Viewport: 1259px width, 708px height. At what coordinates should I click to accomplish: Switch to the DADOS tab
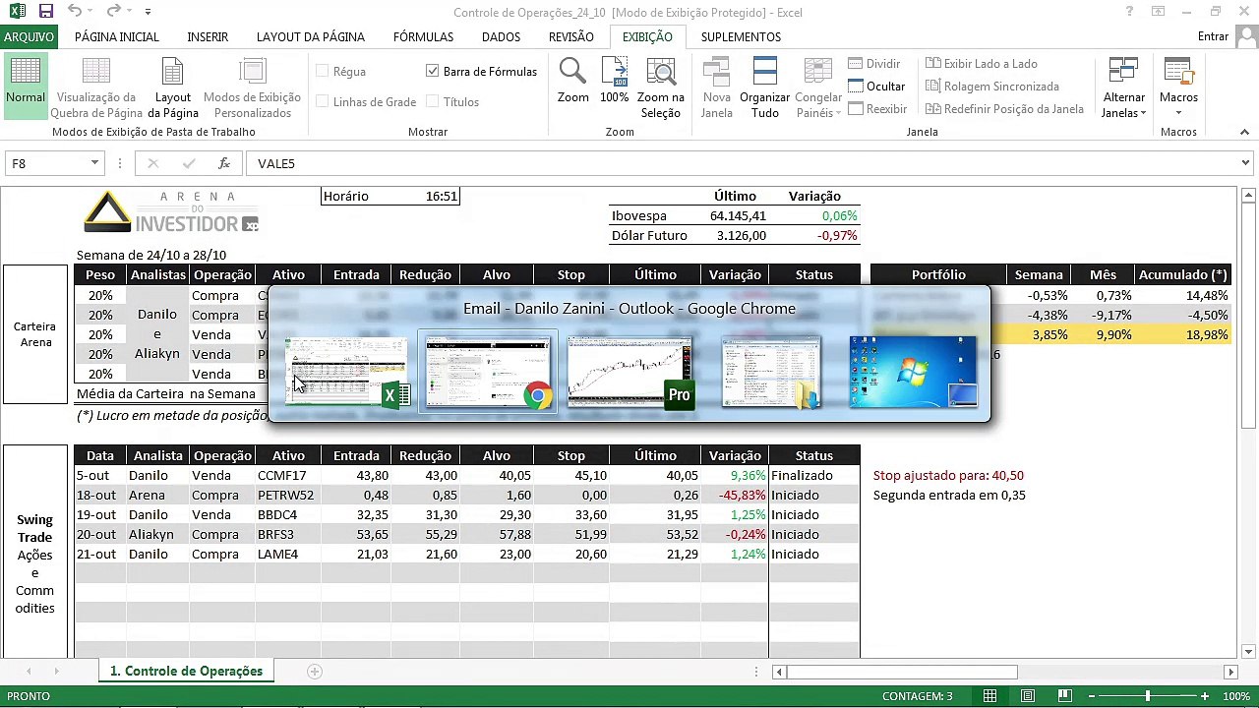tap(501, 36)
